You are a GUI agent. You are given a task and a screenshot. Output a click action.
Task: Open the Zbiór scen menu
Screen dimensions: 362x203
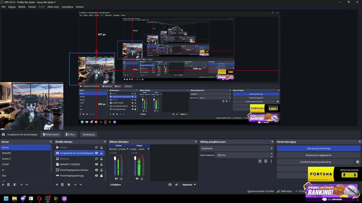pyautogui.click(x=53, y=7)
